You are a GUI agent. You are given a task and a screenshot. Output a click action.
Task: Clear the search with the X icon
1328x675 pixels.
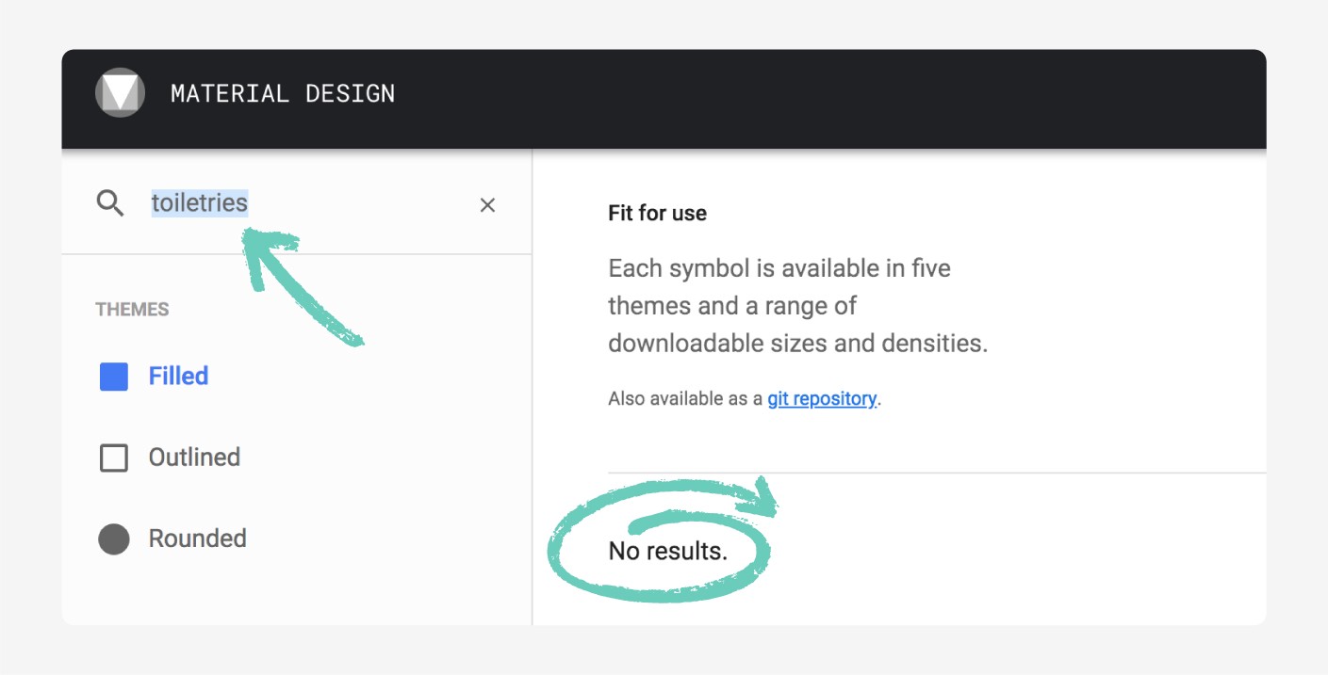pos(487,205)
